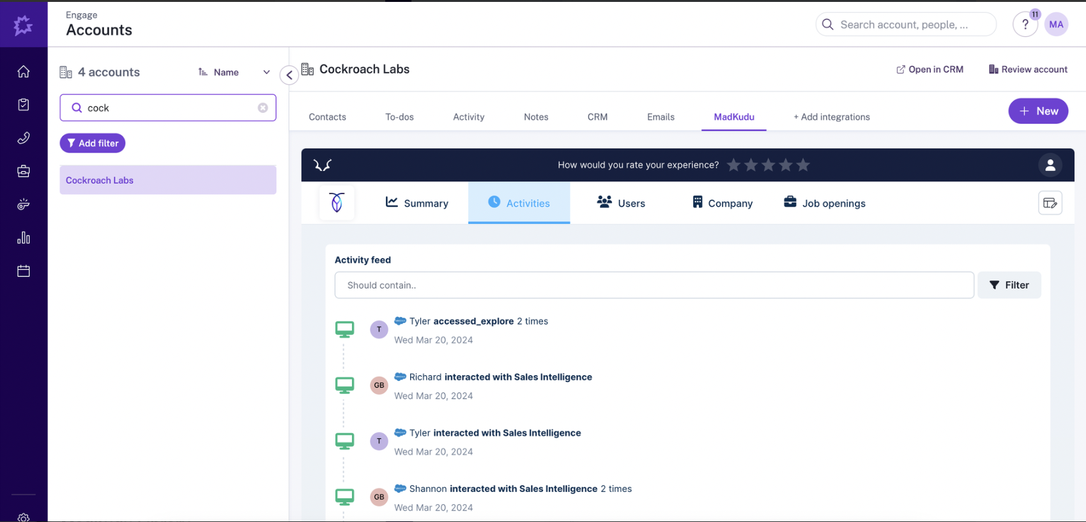Click GB avatar next to Richard's activity
Screen dimensions: 1086x522
(379, 385)
